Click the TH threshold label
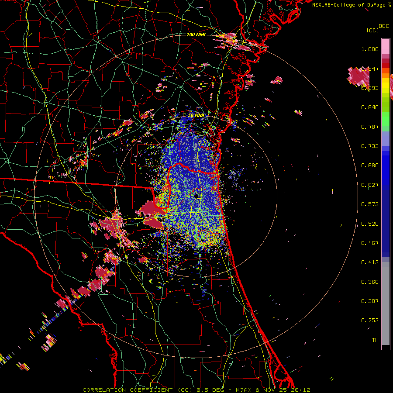 point(375,340)
